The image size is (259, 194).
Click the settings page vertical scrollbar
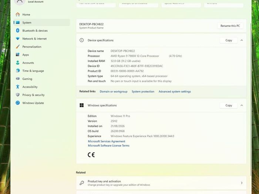(251, 99)
